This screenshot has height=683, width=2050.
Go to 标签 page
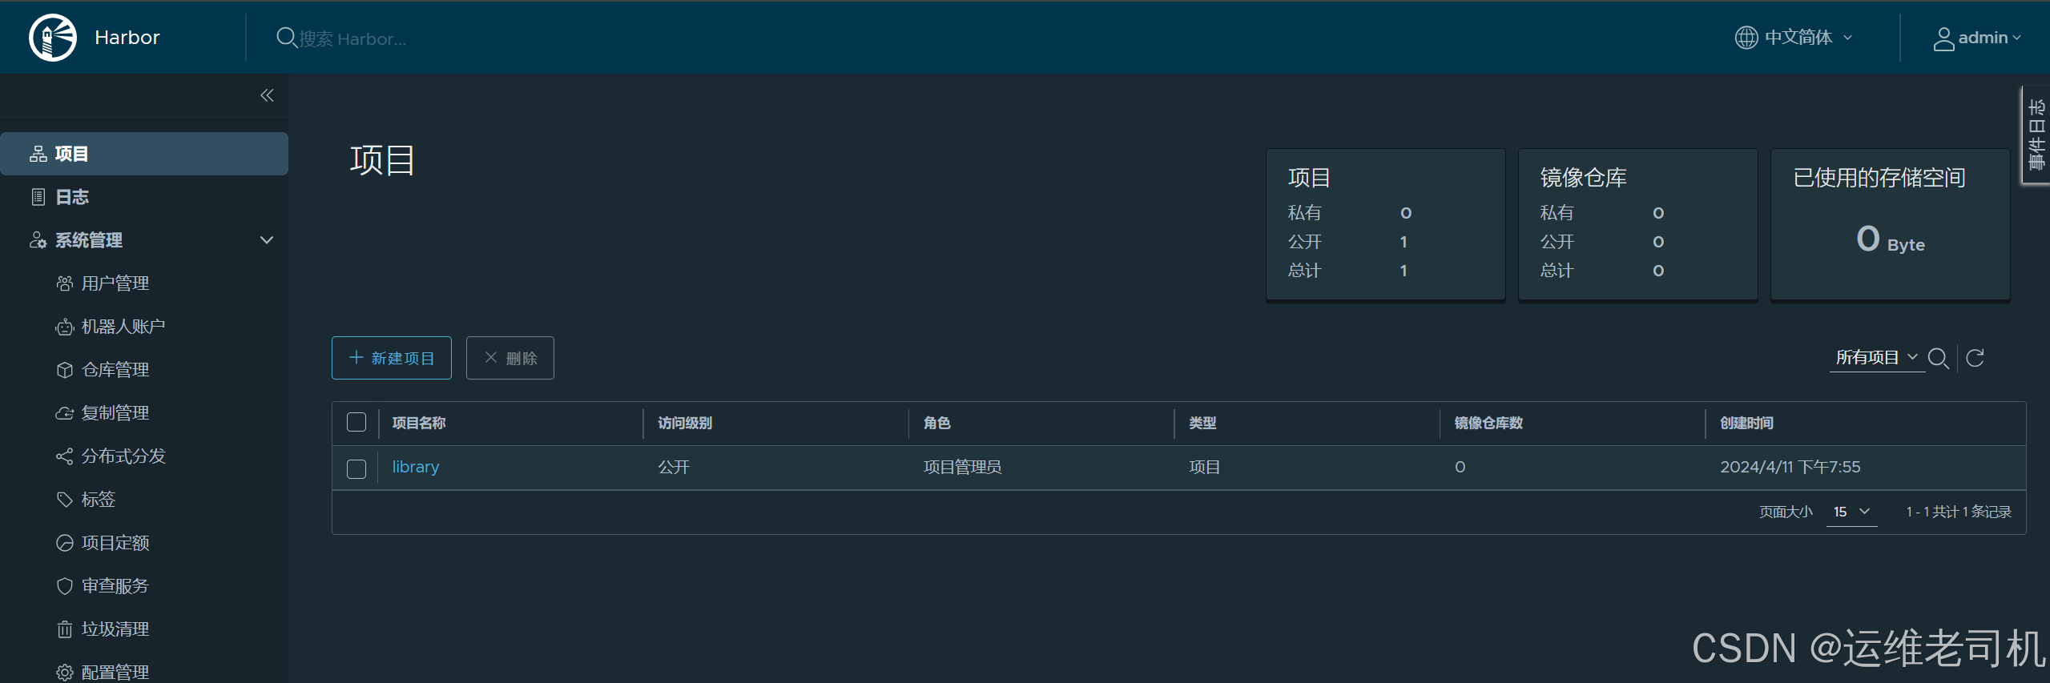point(99,500)
